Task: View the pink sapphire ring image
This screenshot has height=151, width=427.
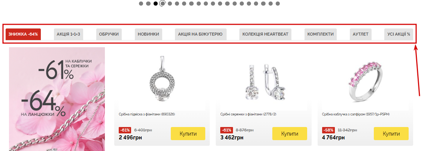Action: click(x=365, y=79)
